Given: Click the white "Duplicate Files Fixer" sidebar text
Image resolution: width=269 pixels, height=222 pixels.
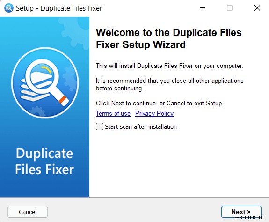Looking at the screenshot, I should 44,161.
